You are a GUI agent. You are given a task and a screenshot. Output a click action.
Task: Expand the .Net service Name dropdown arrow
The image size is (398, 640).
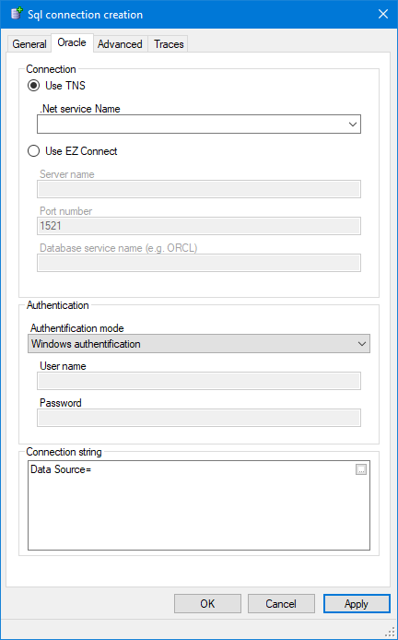point(353,124)
